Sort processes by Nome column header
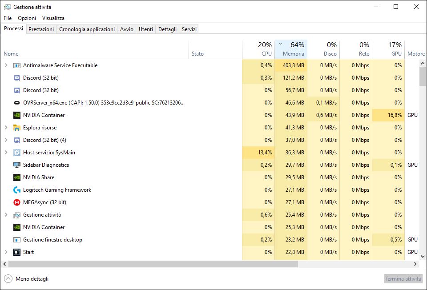 (x=94, y=49)
